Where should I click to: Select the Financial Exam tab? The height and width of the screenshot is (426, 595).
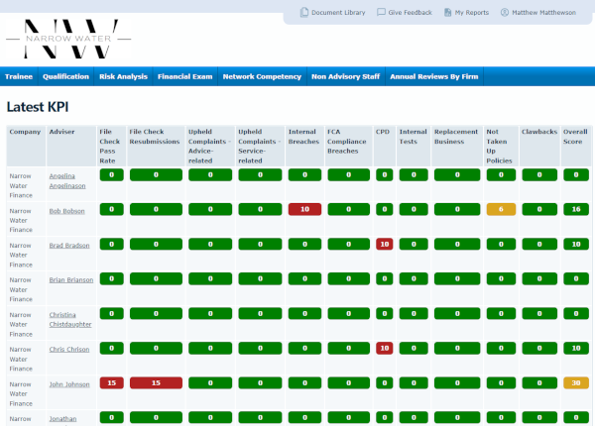(x=185, y=76)
